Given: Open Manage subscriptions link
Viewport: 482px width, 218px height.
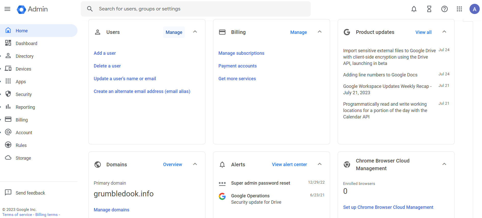Looking at the screenshot, I should tap(241, 53).
